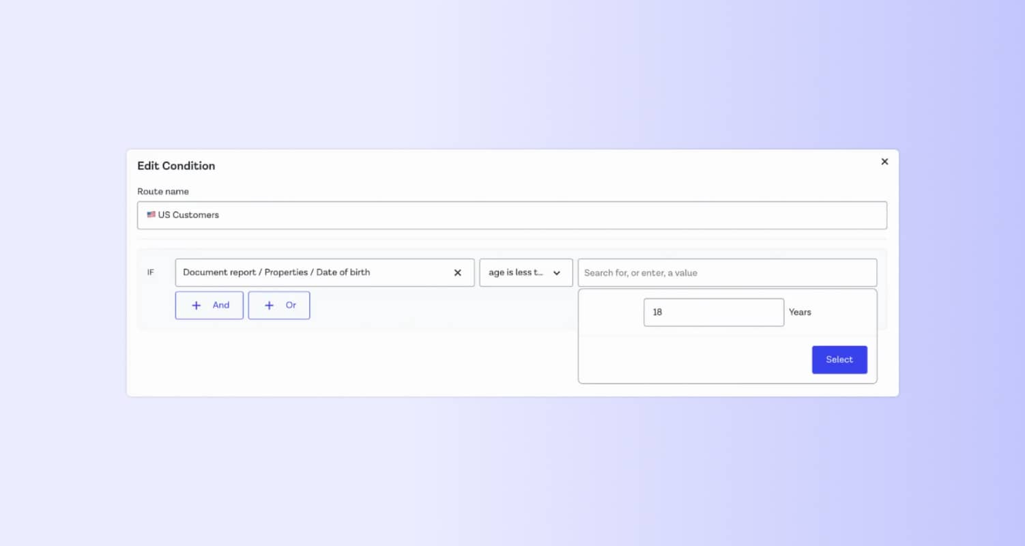Click the US flag emoji in route name

tap(151, 214)
